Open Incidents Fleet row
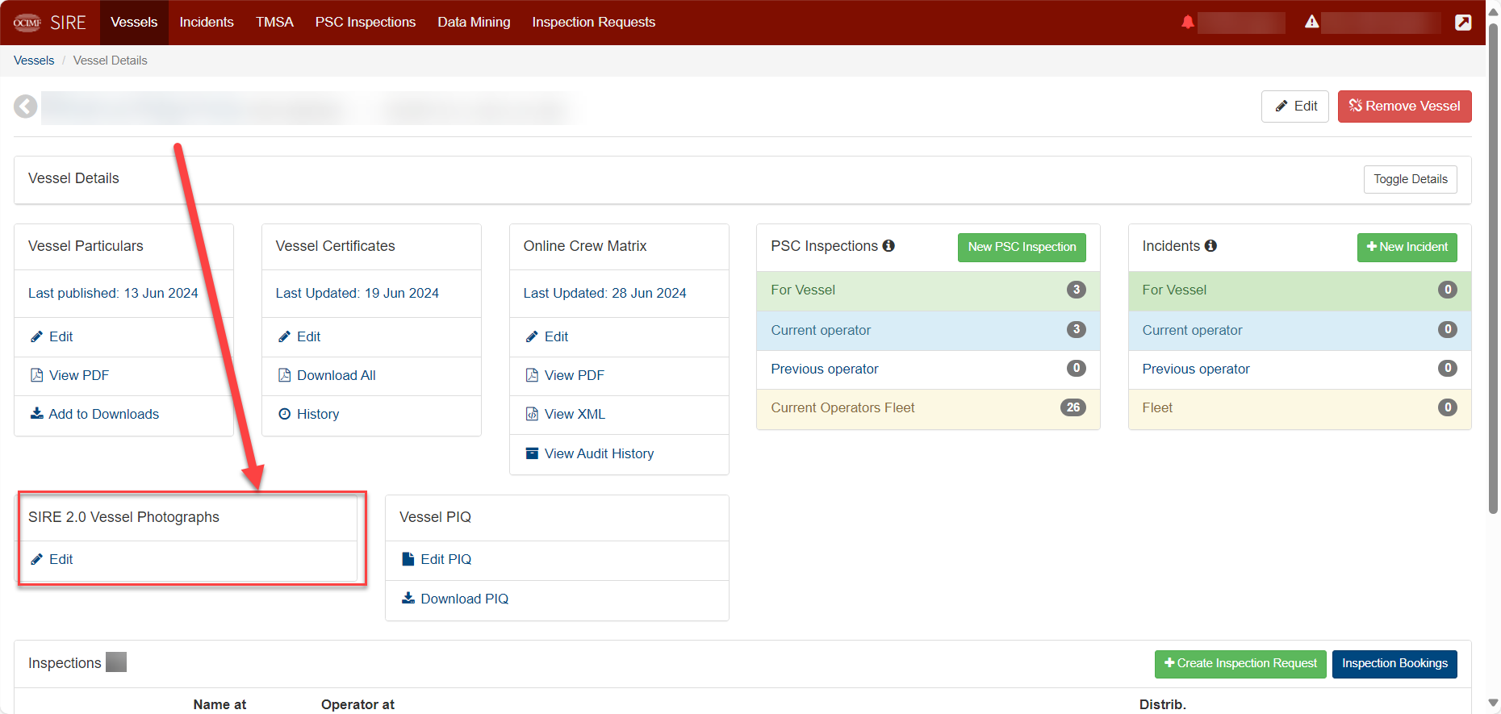Screen dimensions: 1501x714 (x=1299, y=408)
